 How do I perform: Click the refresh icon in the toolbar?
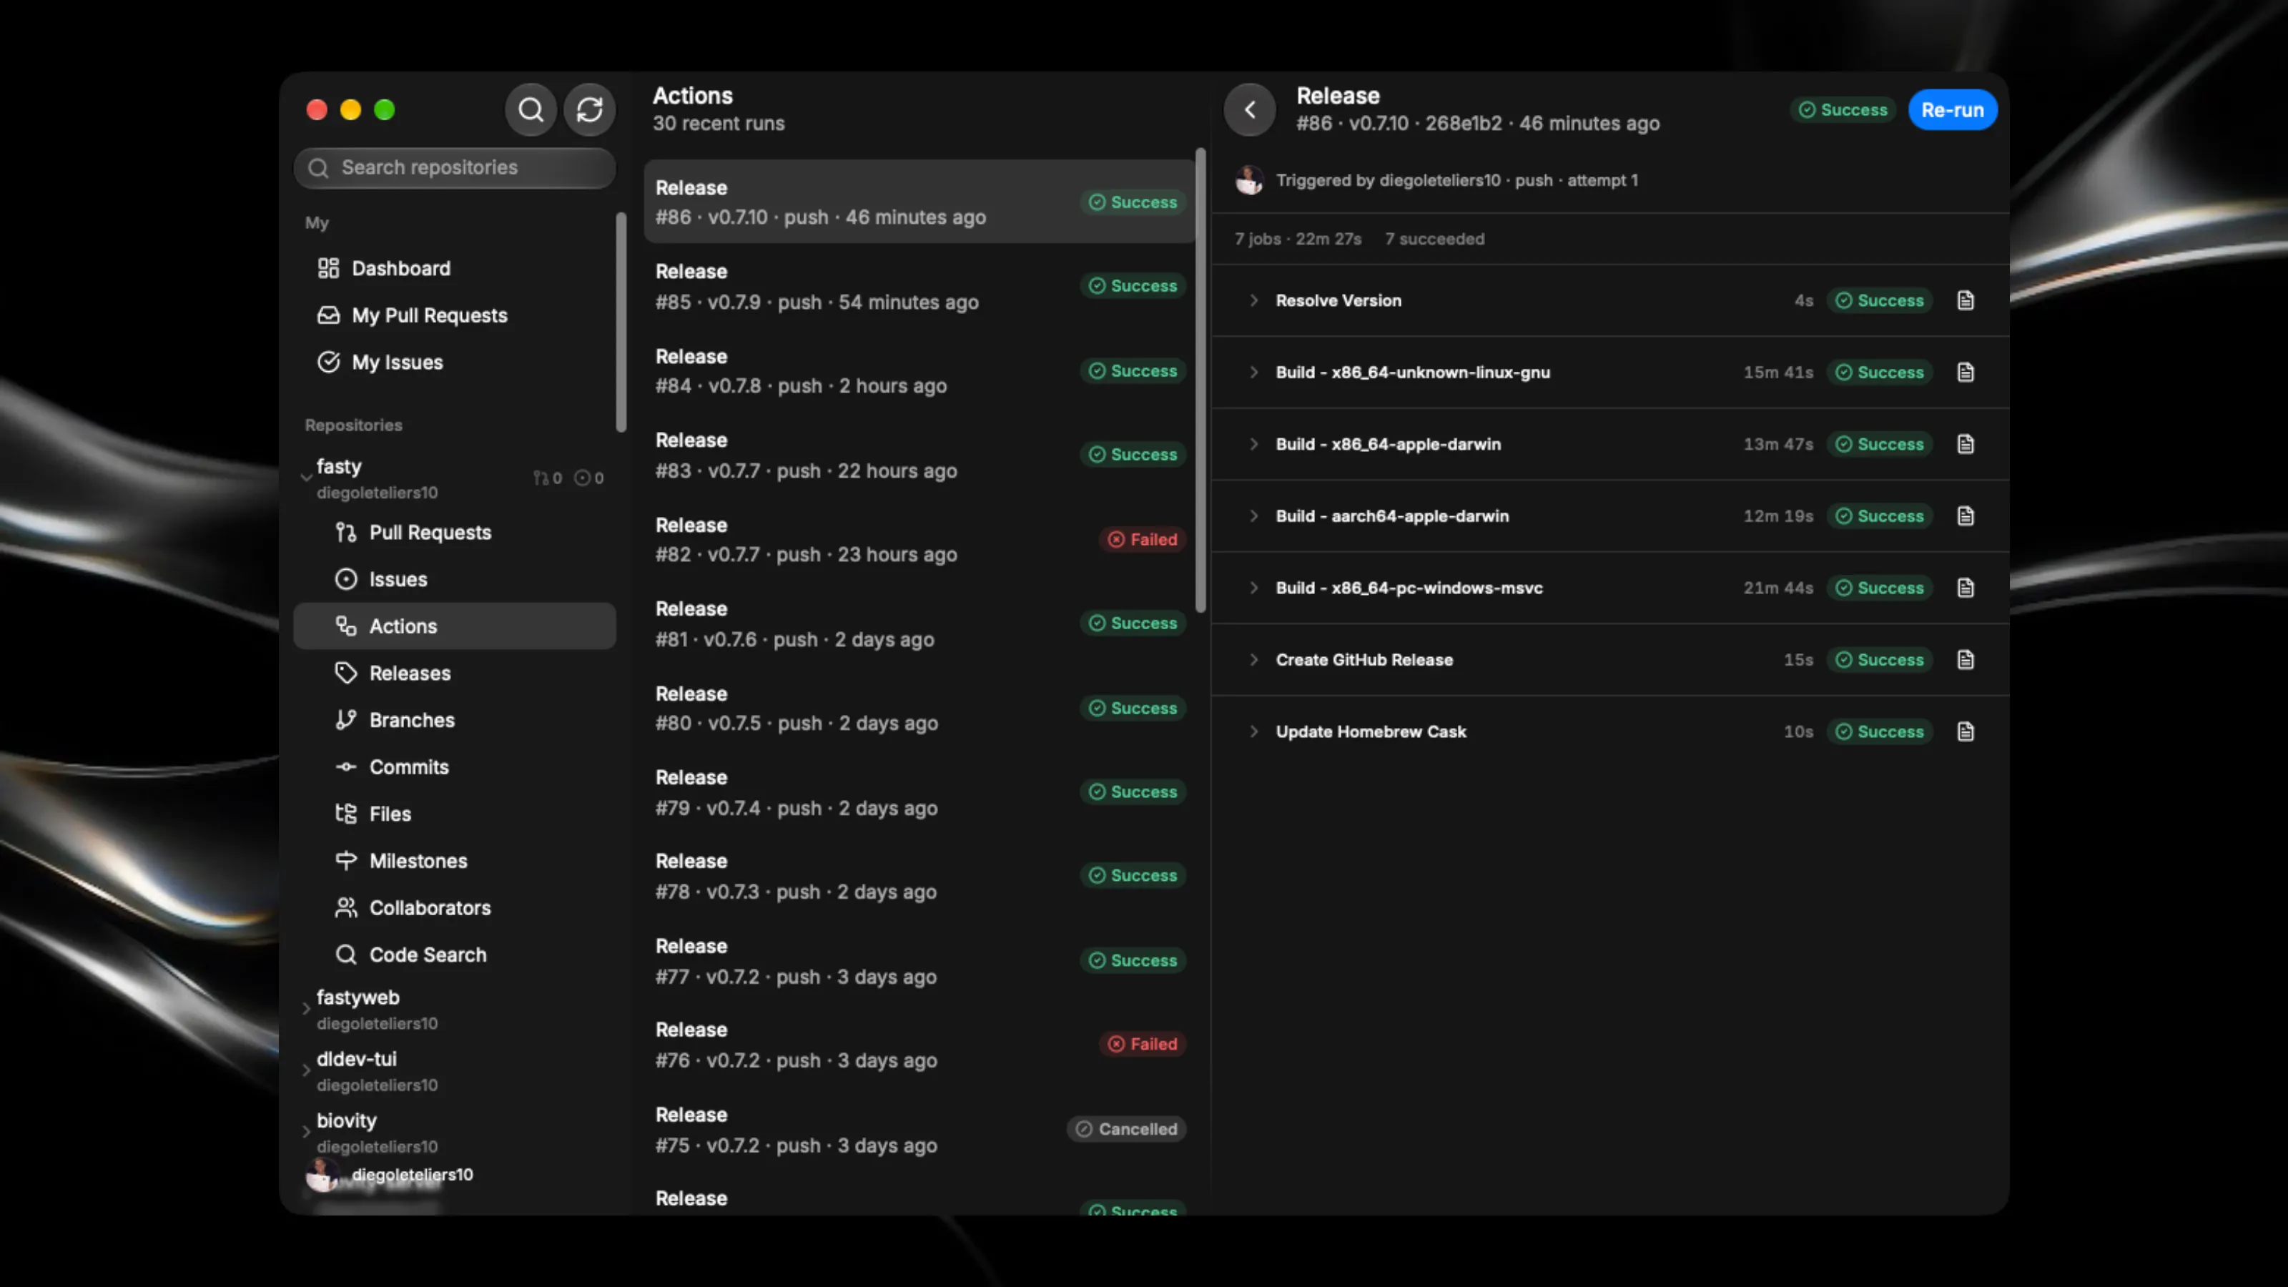[590, 110]
